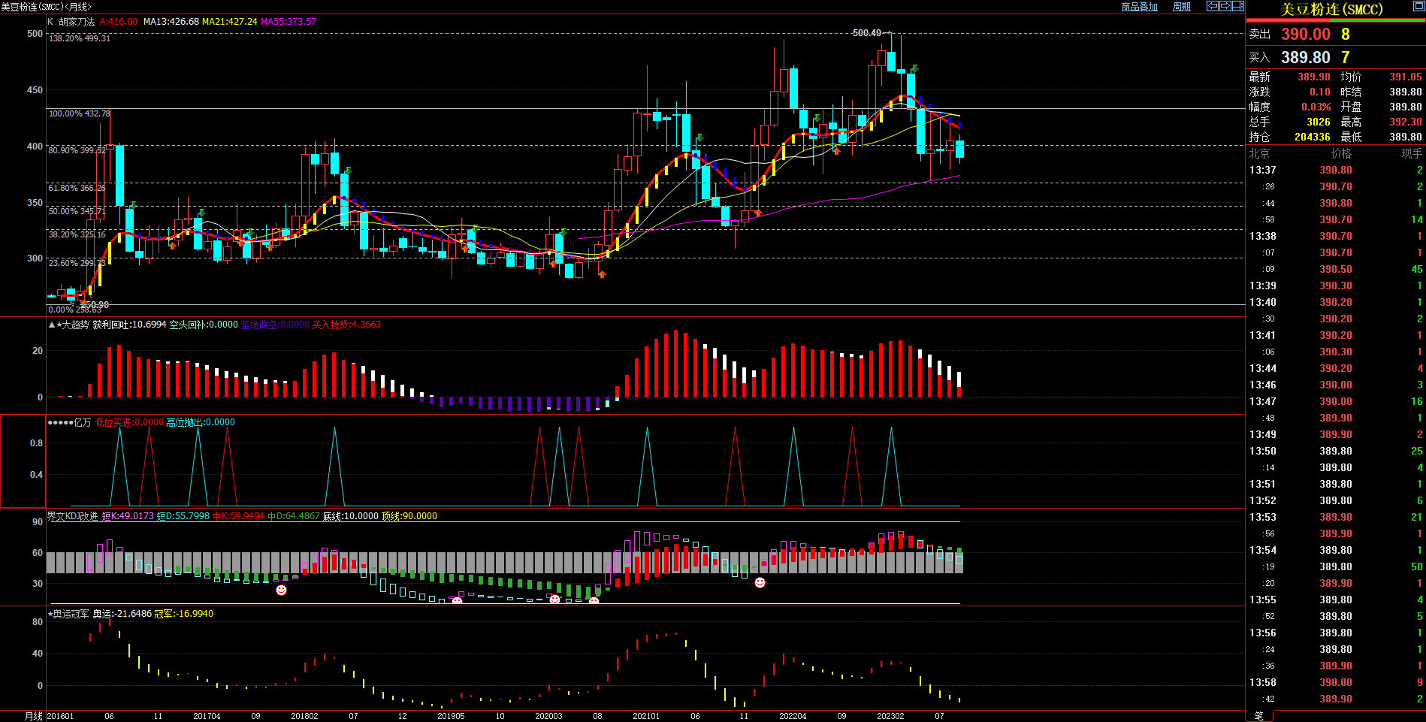Click the orange up arrow at 258.63 low
The width and height of the screenshot is (1426, 722).
pos(85,303)
